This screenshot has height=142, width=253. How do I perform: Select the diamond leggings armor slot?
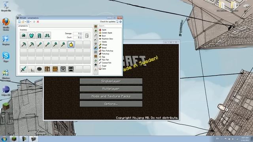[39, 35]
